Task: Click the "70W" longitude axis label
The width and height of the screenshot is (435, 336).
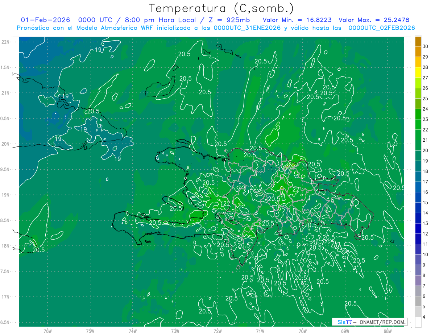Action: coord(303,331)
